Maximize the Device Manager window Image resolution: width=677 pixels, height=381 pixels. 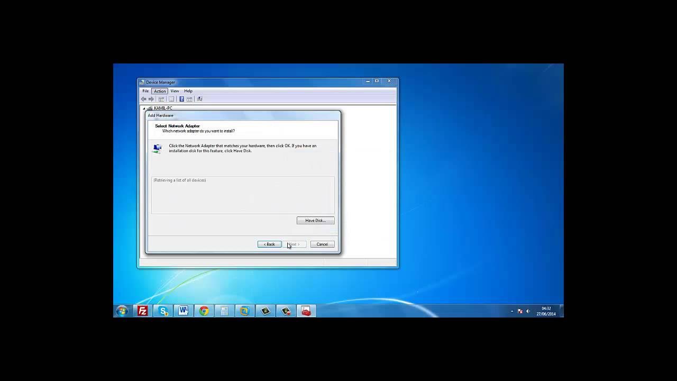click(377, 81)
